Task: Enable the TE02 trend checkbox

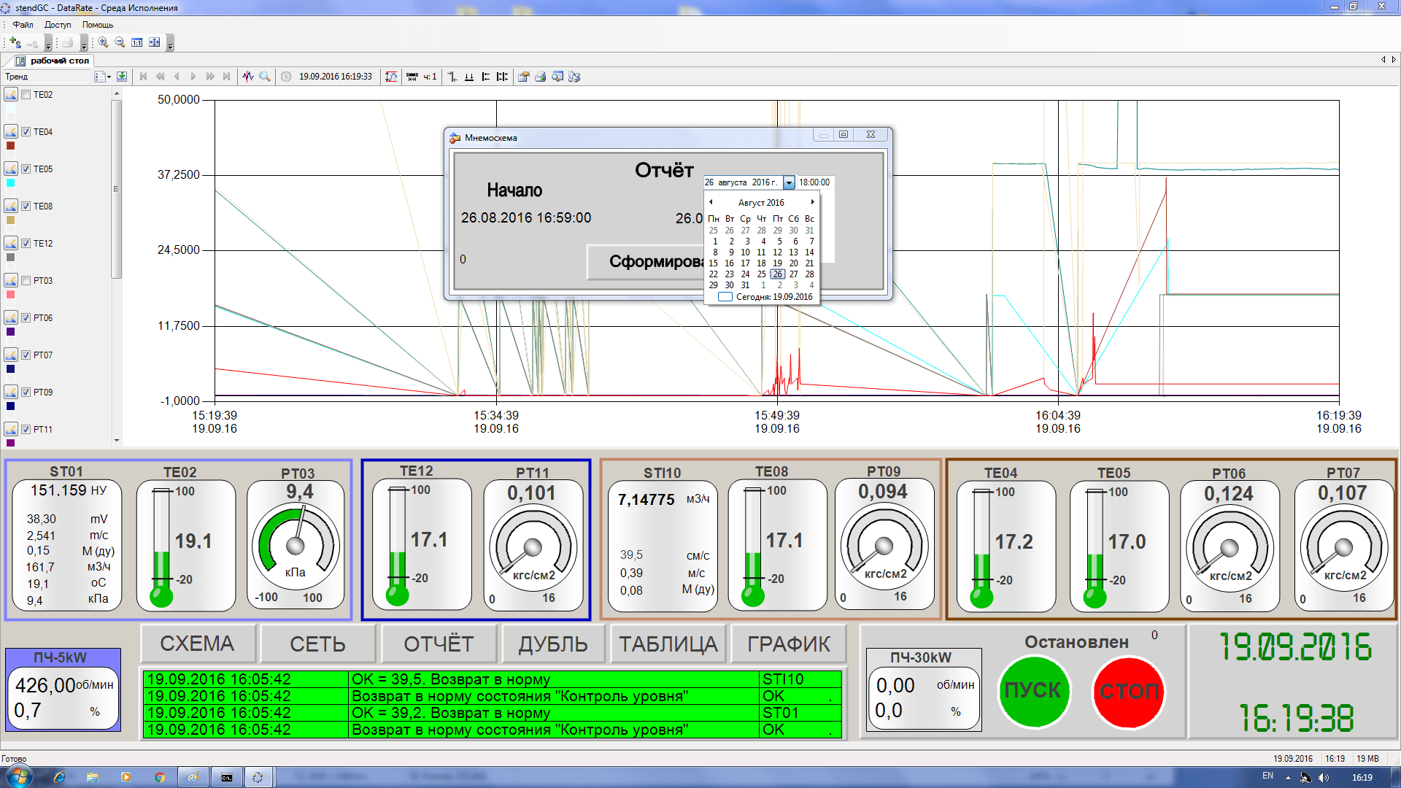Action: (x=26, y=95)
